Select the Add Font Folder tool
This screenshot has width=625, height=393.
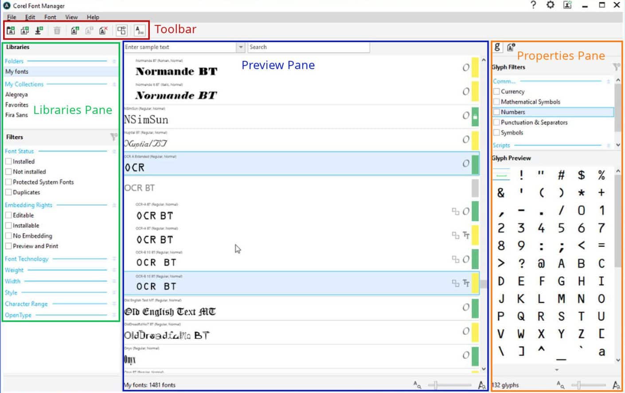[x=11, y=30]
